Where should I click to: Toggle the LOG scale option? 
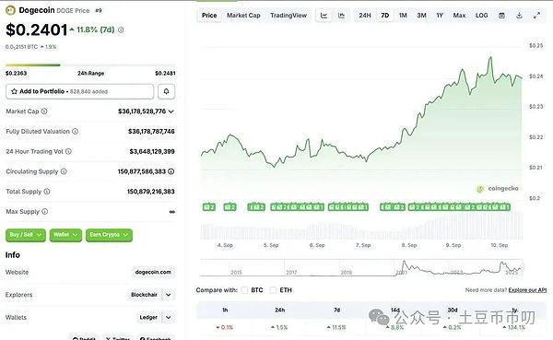[481, 16]
